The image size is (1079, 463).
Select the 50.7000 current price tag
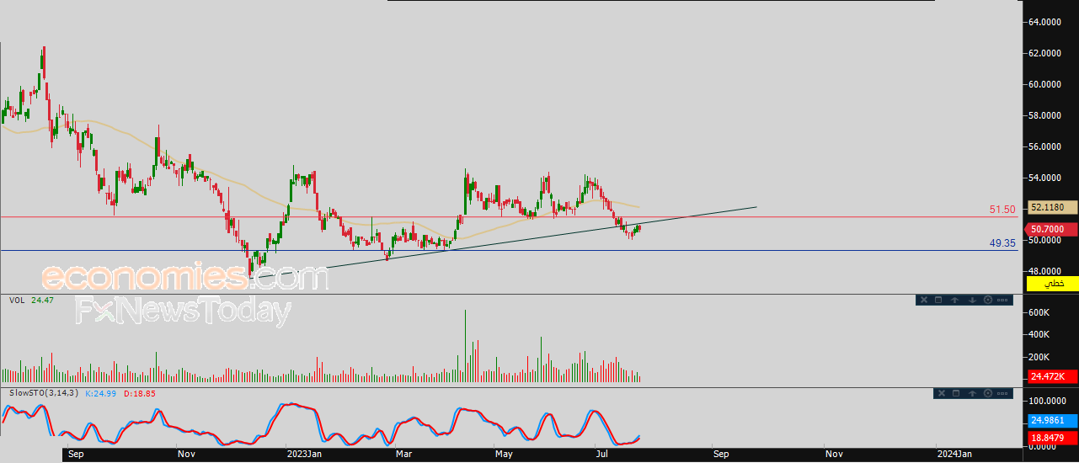1051,229
